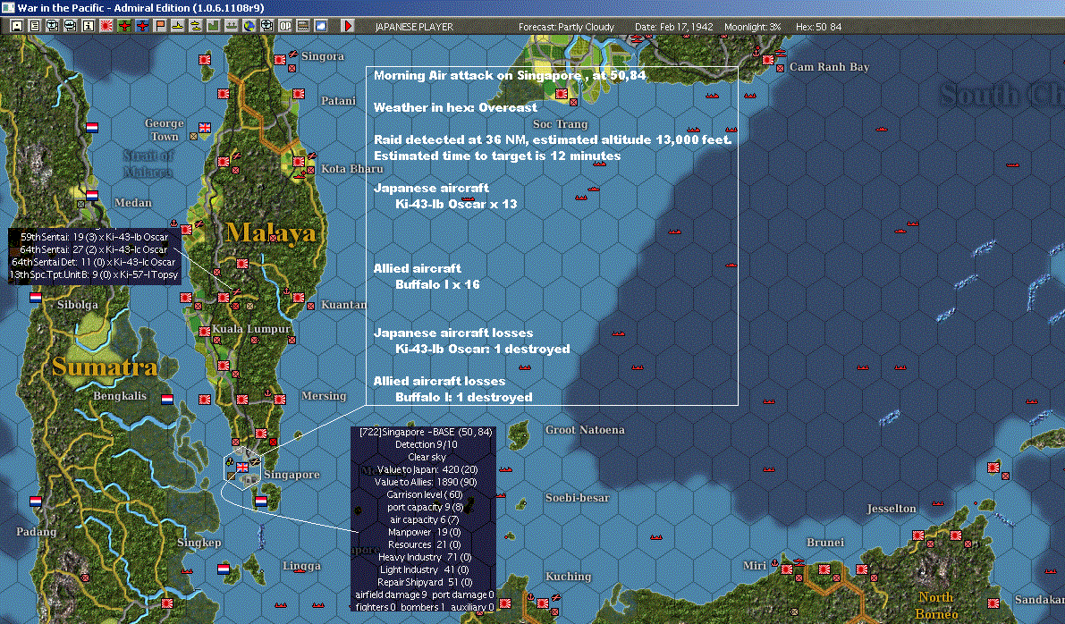Select the red plane on green toolbar icon
This screenshot has width=1065, height=624.
click(x=124, y=26)
